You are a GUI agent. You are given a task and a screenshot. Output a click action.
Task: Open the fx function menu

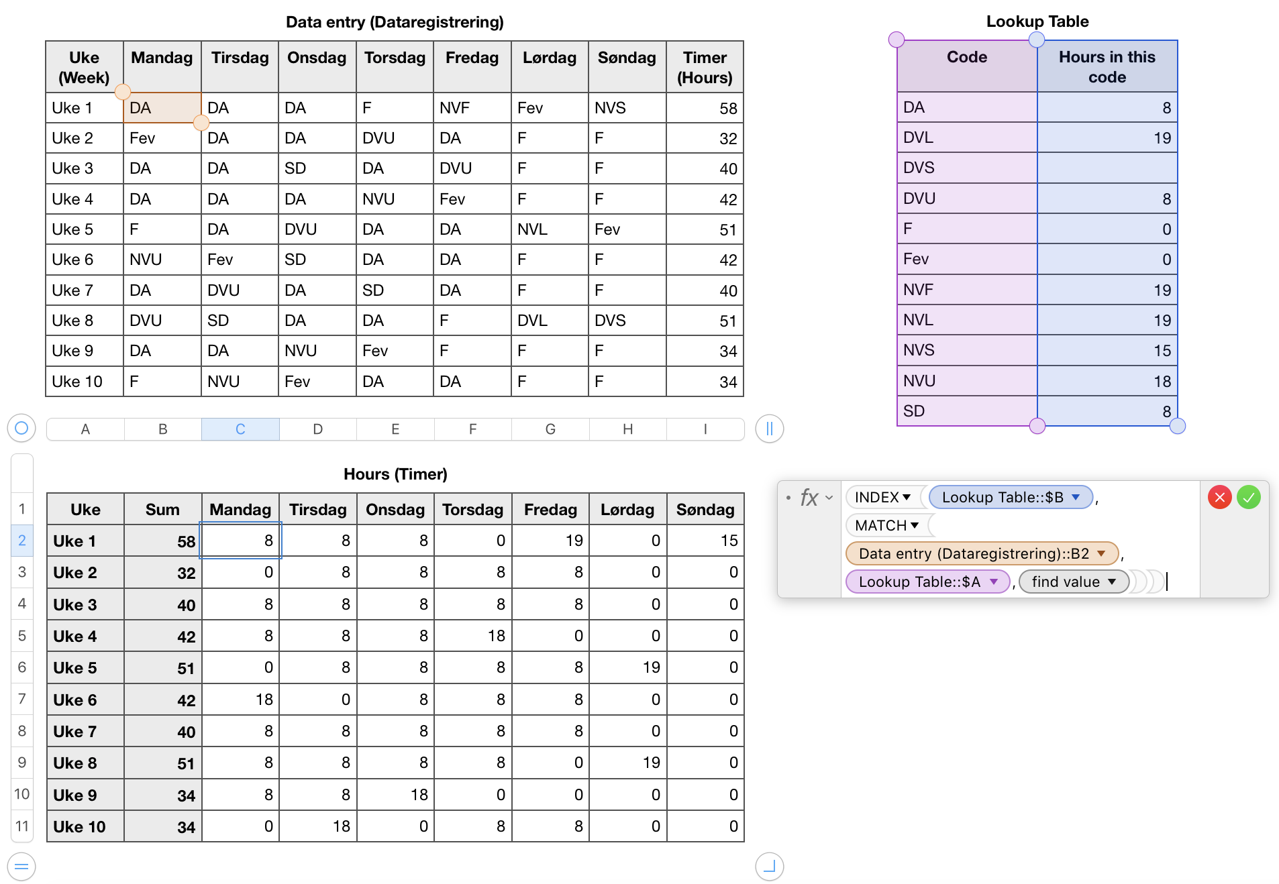pyautogui.click(x=809, y=497)
